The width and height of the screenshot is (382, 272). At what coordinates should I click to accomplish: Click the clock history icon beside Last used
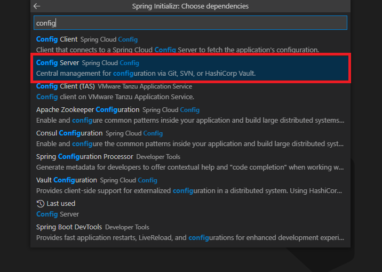click(40, 204)
